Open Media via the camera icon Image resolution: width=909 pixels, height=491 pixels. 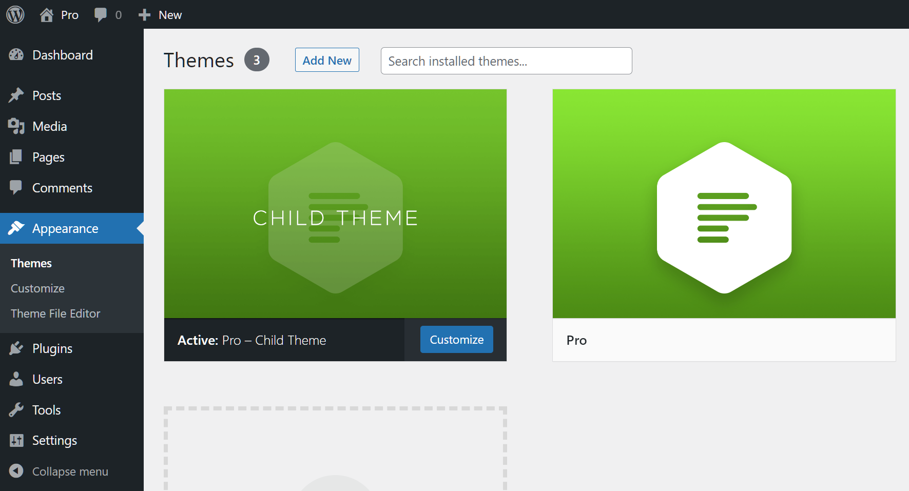[x=17, y=126]
